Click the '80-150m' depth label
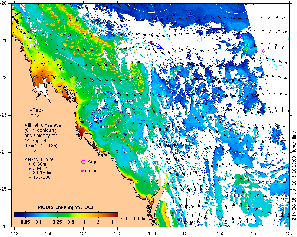297x237 pixels. pyautogui.click(x=42, y=173)
